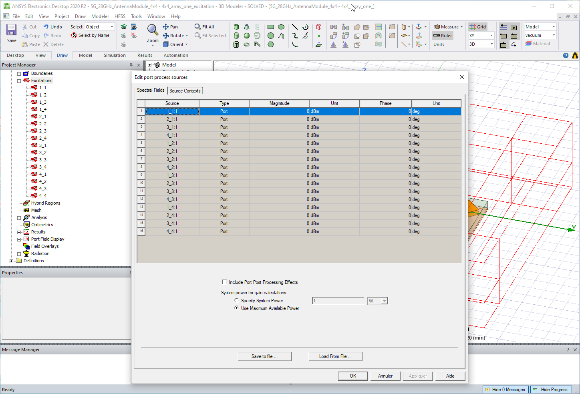Click the Draw circle icon

point(271,36)
